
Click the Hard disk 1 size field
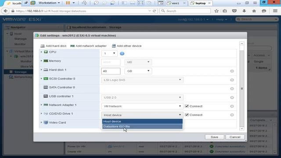[111, 71]
